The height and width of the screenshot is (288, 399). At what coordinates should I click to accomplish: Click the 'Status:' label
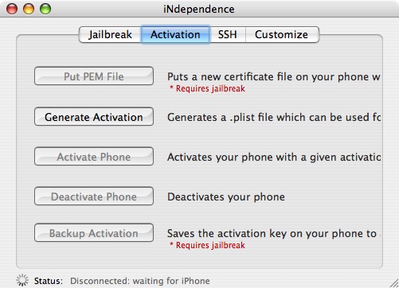[49, 281]
